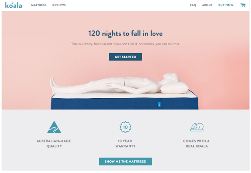This screenshot has height=173, width=251.
Task: Click the worry-free trial description text
Action: 125,44
